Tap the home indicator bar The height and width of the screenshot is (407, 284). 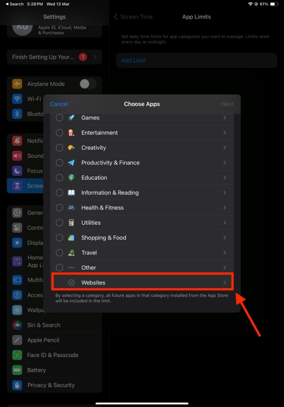click(142, 403)
